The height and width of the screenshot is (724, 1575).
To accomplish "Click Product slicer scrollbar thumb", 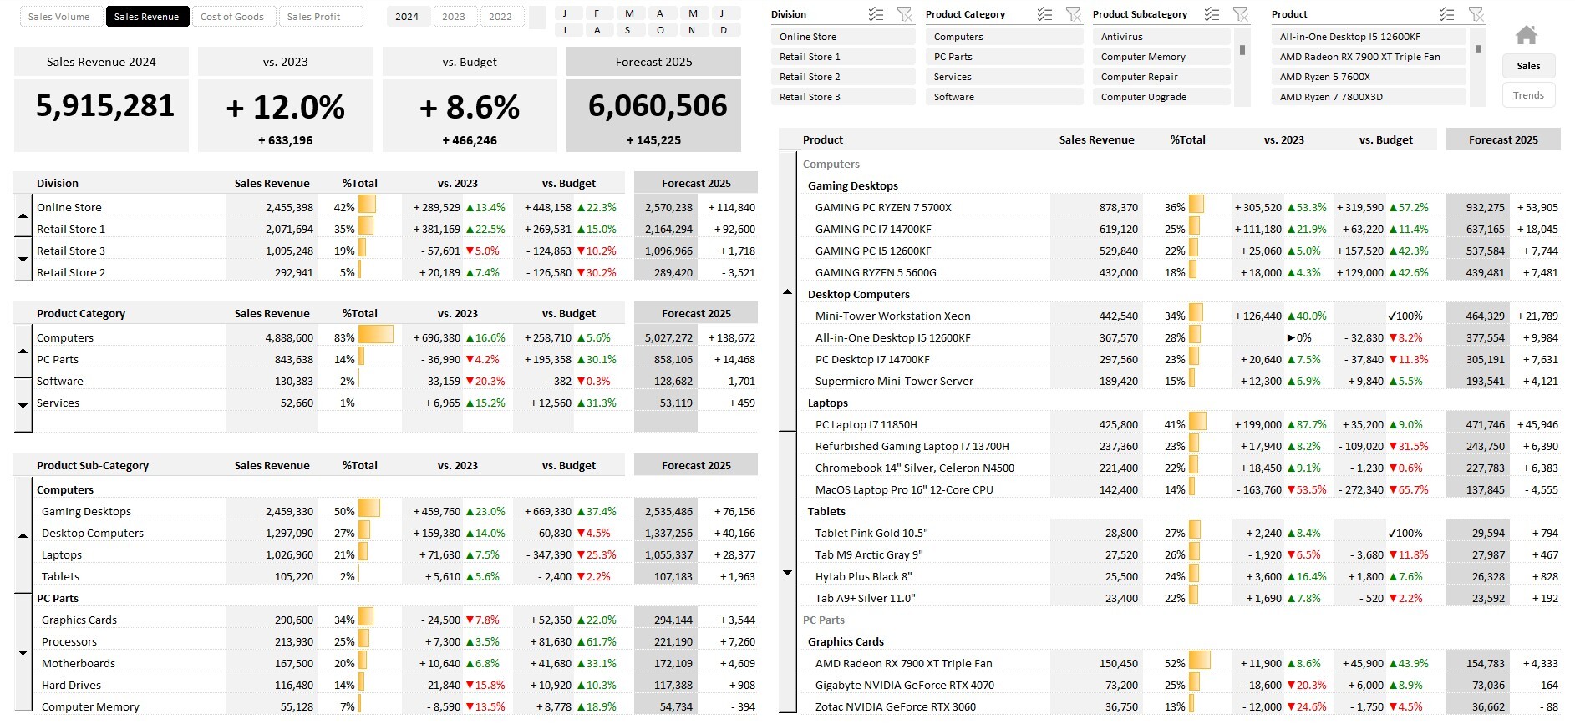I will [x=1478, y=48].
